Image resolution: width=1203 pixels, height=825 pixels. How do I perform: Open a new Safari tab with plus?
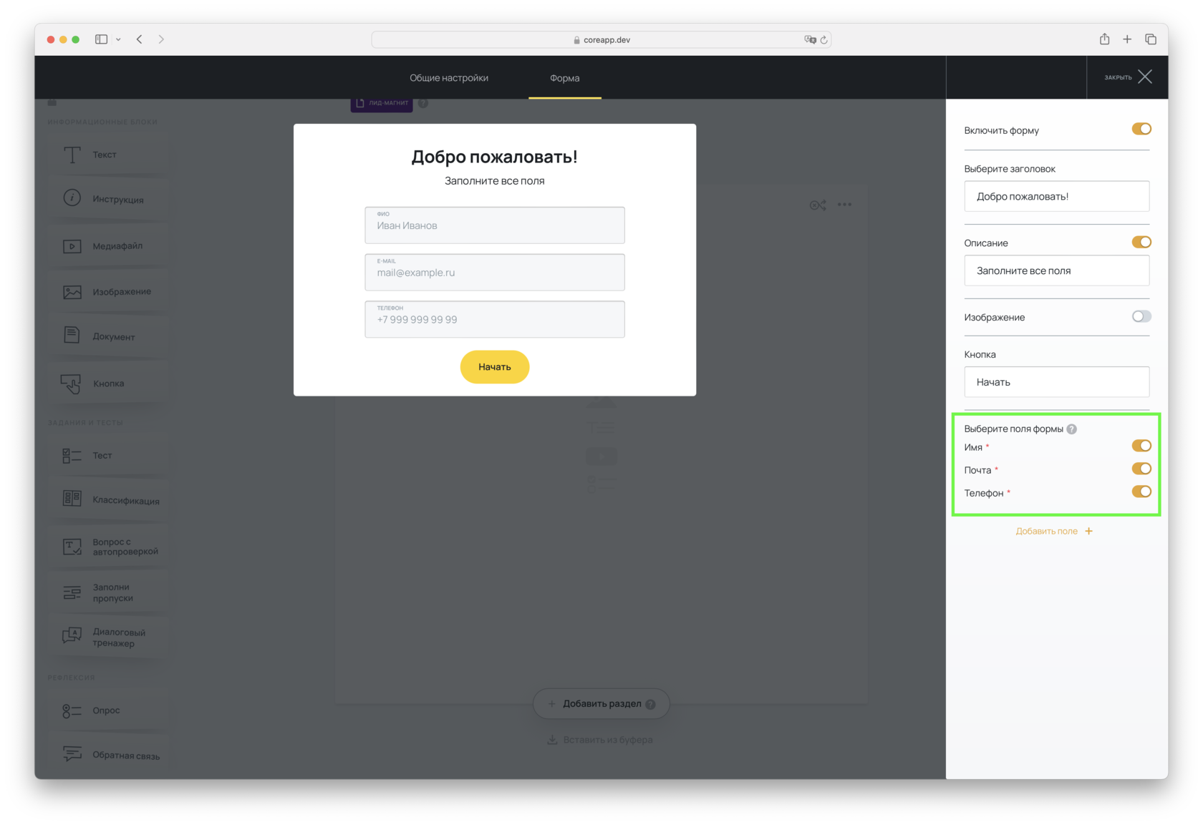[x=1127, y=39]
